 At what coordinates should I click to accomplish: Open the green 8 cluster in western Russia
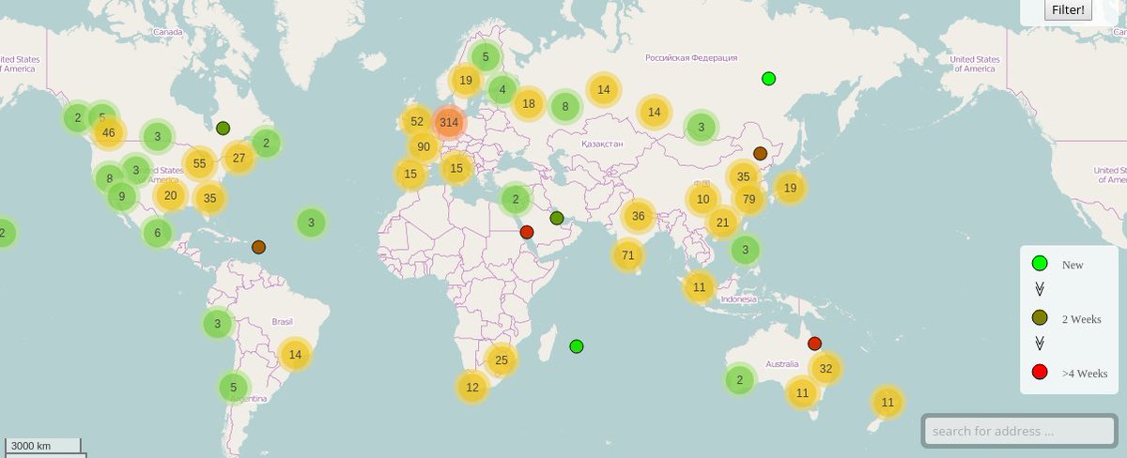pos(565,107)
